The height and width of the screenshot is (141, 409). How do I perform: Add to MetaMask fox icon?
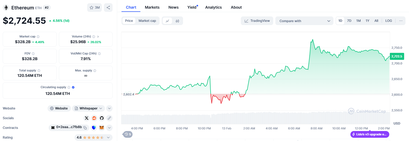click(102, 128)
